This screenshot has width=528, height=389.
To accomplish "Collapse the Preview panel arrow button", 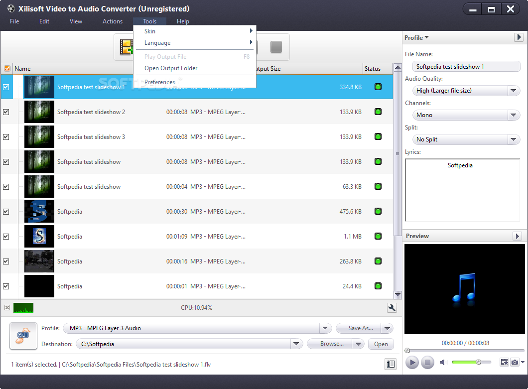I will [517, 236].
